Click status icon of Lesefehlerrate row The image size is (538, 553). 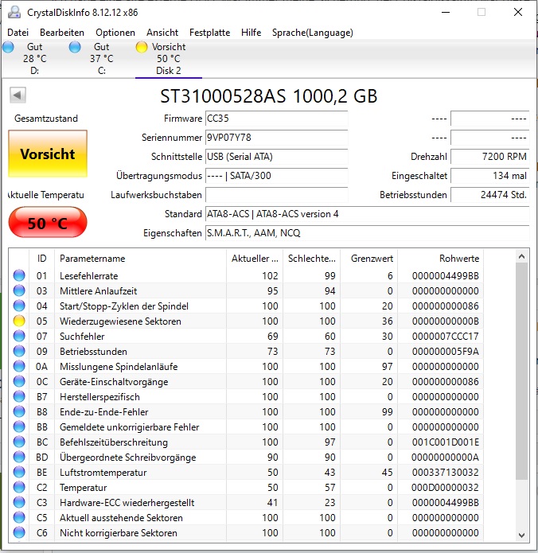click(19, 275)
